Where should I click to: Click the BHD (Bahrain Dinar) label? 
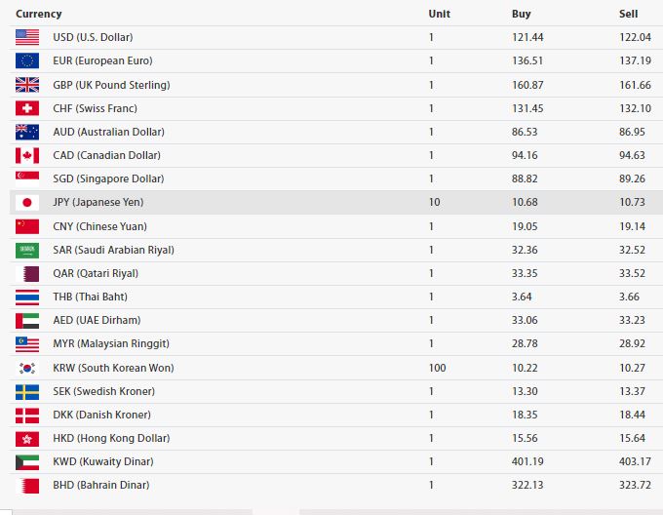pyautogui.click(x=101, y=485)
